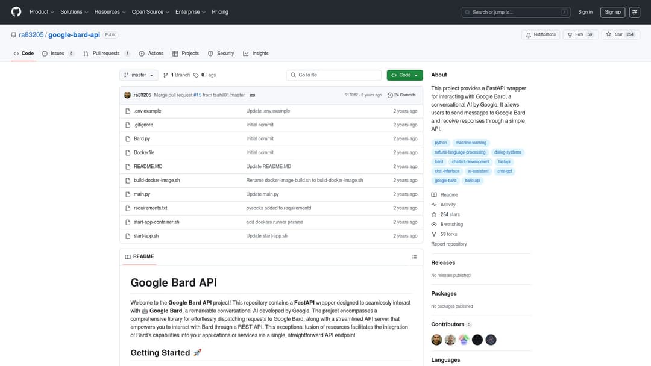
Task: Open the Notifications button
Action: [x=541, y=34]
